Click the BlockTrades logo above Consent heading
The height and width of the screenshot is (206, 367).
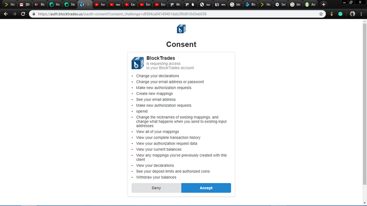[181, 29]
